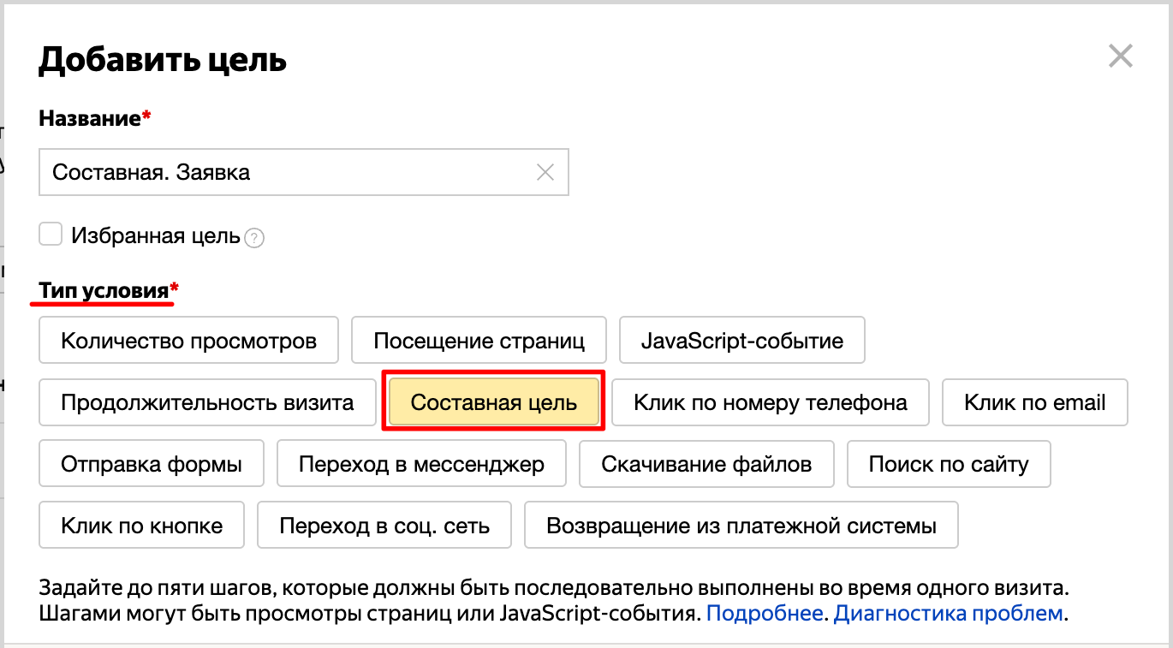Choose Клик по кнопке goal type
1173x648 pixels.
click(141, 525)
